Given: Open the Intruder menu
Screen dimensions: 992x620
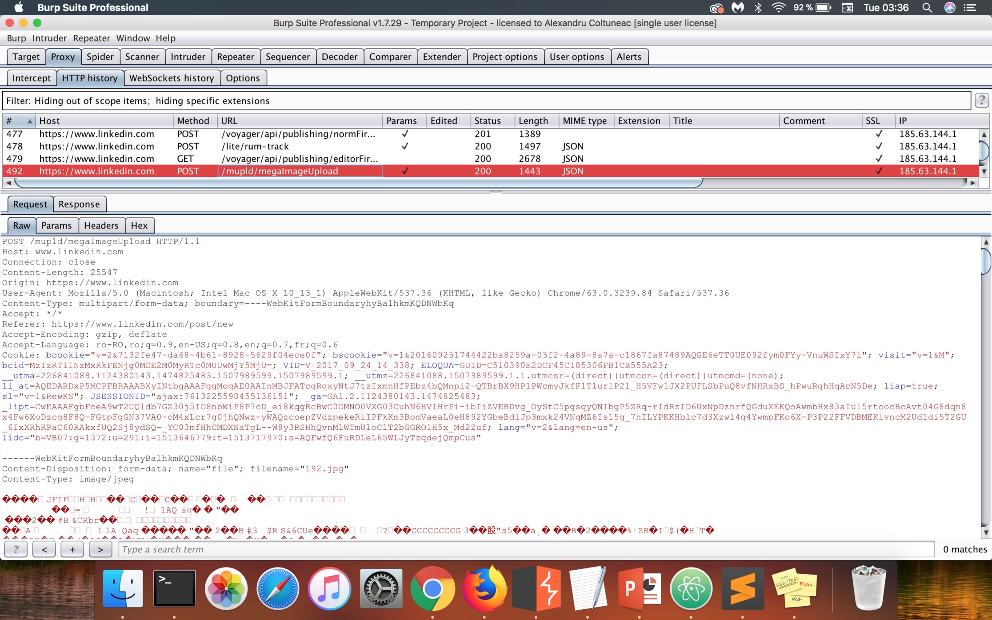Looking at the screenshot, I should (49, 38).
